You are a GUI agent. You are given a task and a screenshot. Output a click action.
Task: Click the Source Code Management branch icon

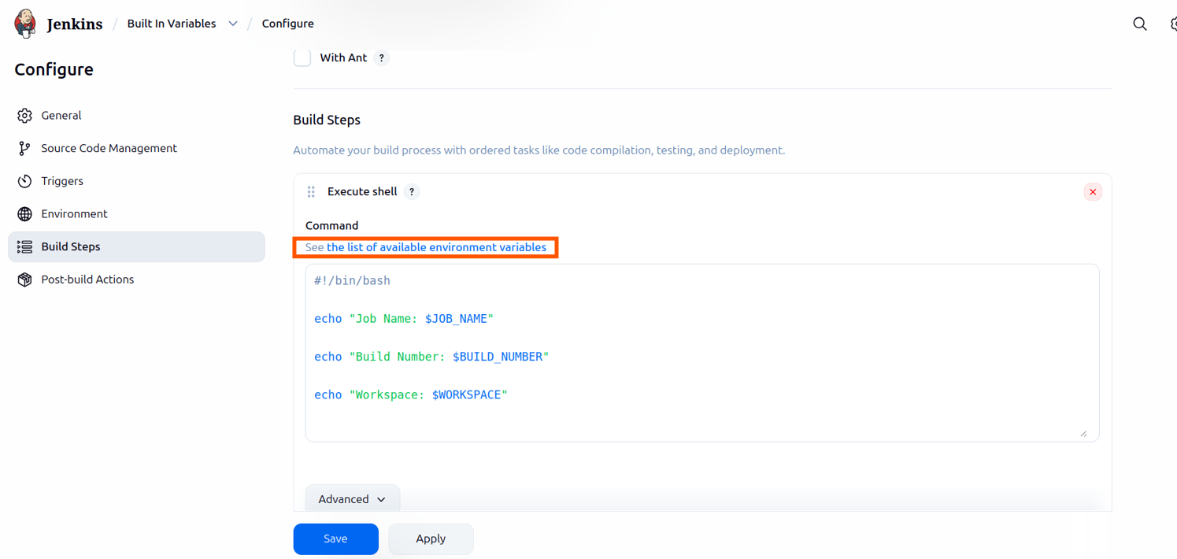[x=24, y=148]
